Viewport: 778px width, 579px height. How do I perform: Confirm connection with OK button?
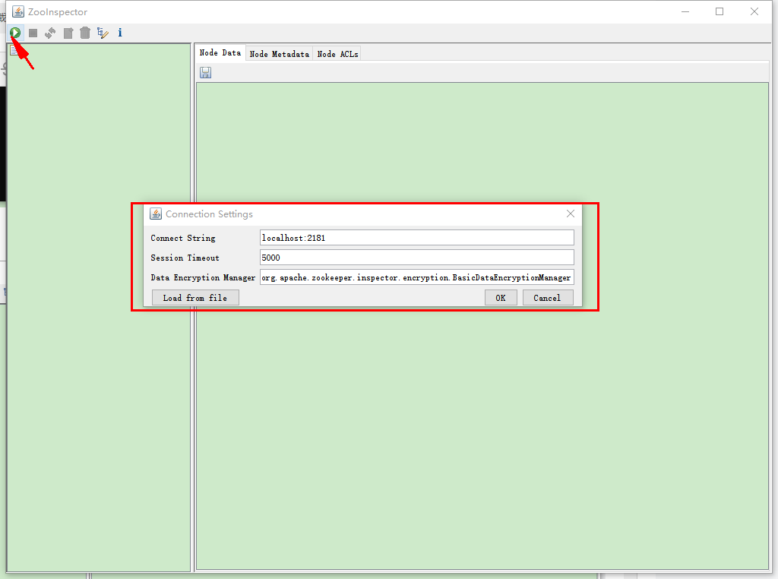(x=501, y=298)
